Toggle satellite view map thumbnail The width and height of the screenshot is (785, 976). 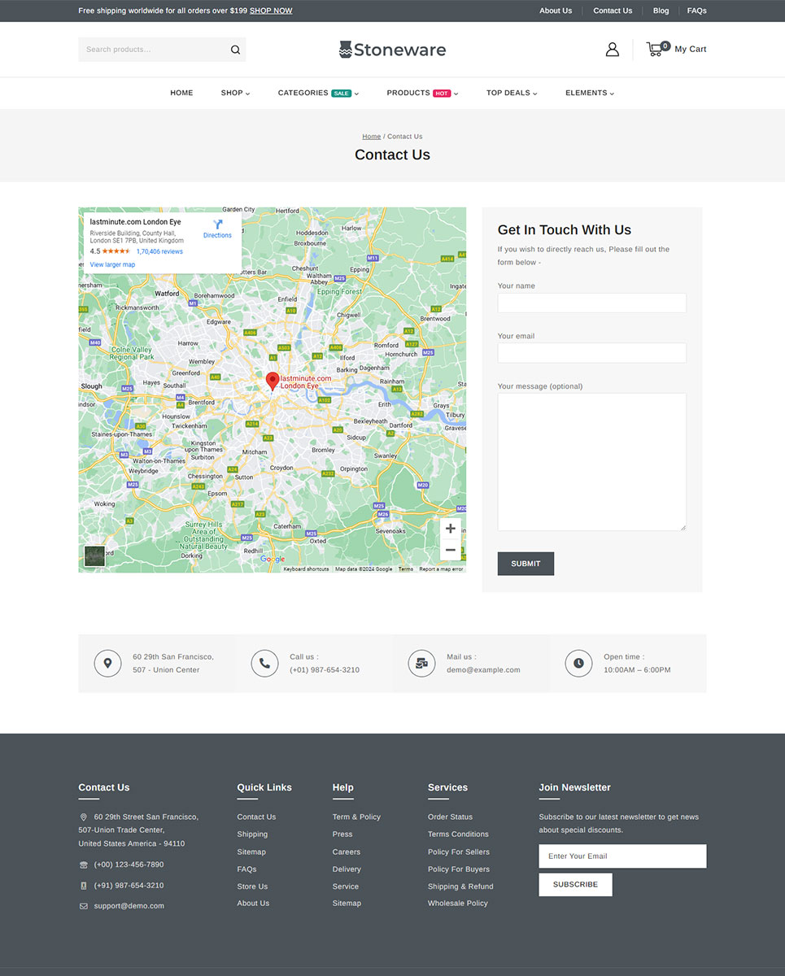(94, 556)
